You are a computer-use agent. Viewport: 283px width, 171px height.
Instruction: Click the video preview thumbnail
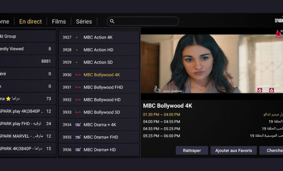coord(212,64)
